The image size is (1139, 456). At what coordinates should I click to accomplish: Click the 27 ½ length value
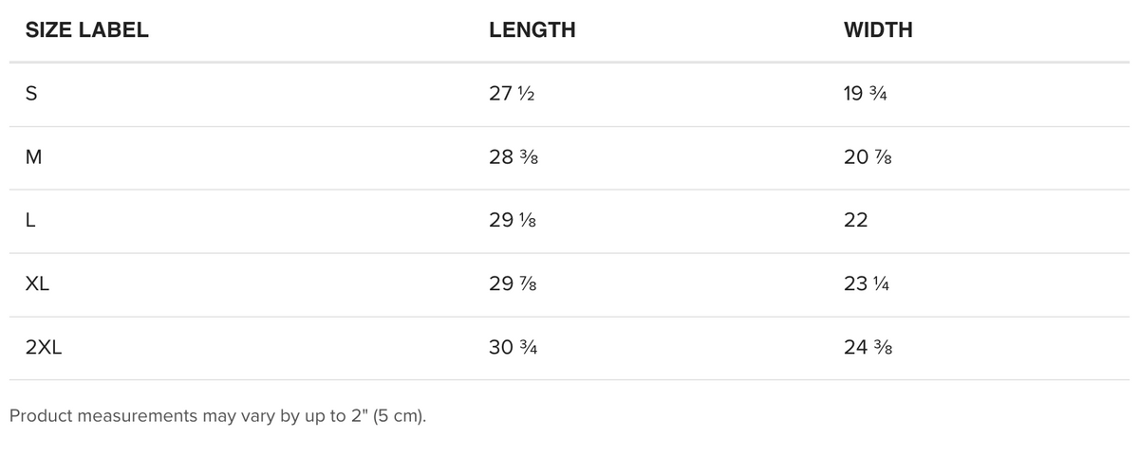(513, 95)
